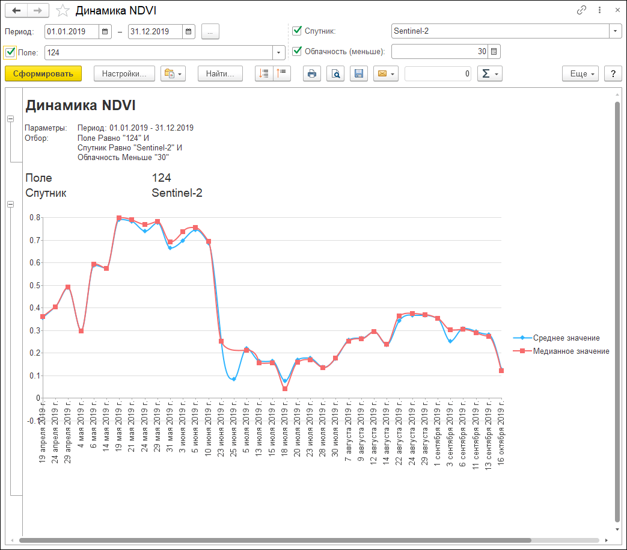Open calculator for cloudiness value 30
Screen dimensions: 627x550
pyautogui.click(x=494, y=51)
